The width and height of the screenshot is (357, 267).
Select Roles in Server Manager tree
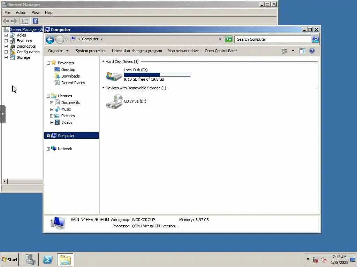click(21, 35)
